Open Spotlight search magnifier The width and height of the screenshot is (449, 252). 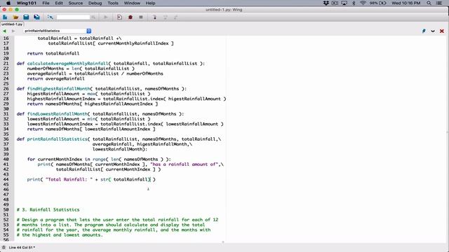(x=429, y=3)
